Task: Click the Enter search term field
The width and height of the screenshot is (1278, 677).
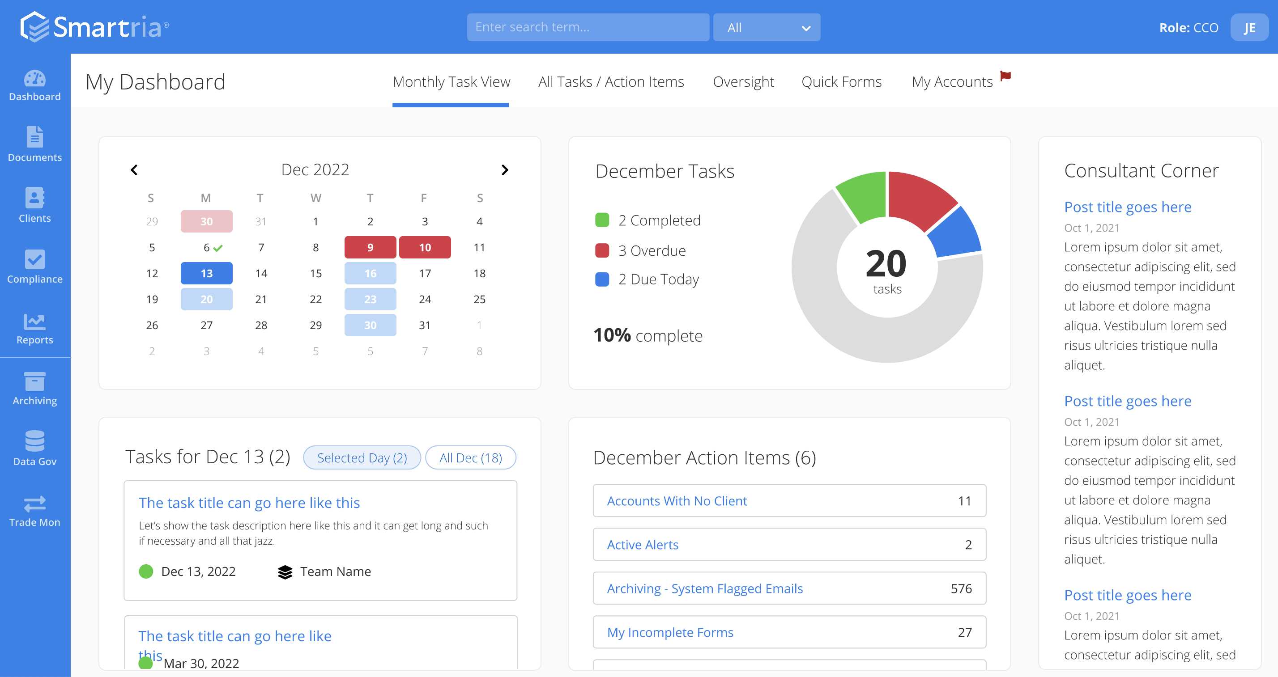Action: tap(588, 27)
